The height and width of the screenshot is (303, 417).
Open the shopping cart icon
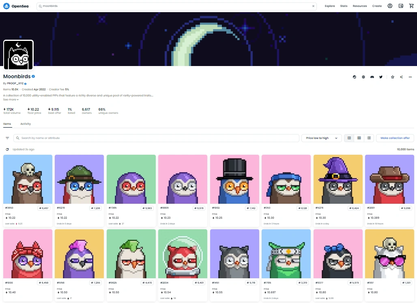[x=411, y=6]
